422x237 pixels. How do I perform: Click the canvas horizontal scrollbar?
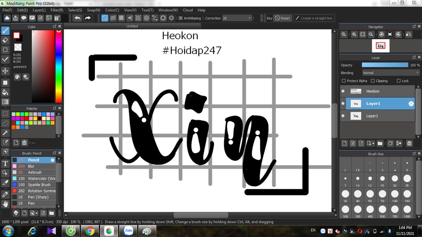201,215
